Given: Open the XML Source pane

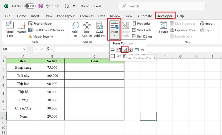Looking at the screenshot, I should [x=163, y=28].
